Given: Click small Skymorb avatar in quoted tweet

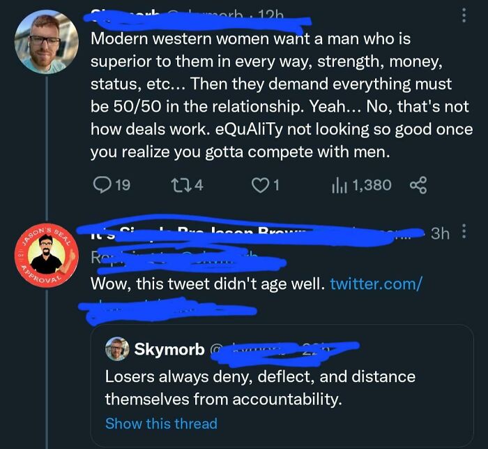Looking at the screenshot, I should [118, 348].
